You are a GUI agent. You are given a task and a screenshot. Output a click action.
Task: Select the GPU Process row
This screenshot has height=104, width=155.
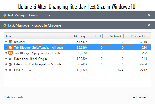click(77, 70)
